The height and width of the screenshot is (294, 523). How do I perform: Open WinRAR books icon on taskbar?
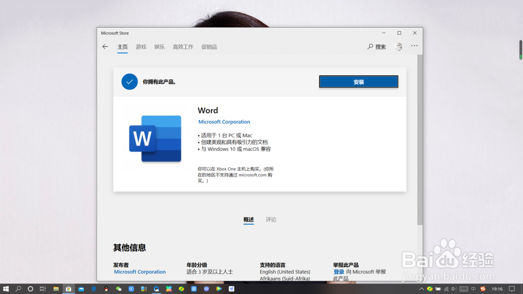click(x=144, y=289)
